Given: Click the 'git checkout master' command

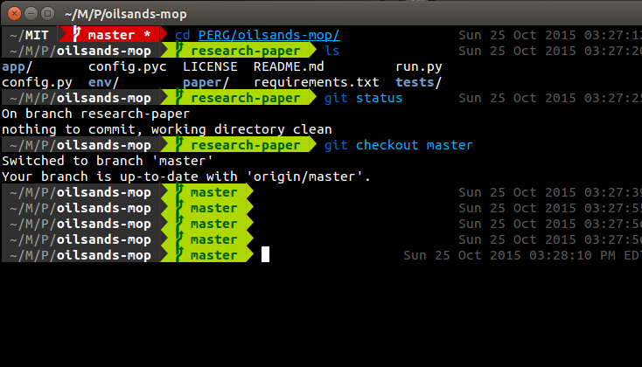Looking at the screenshot, I should [398, 145].
